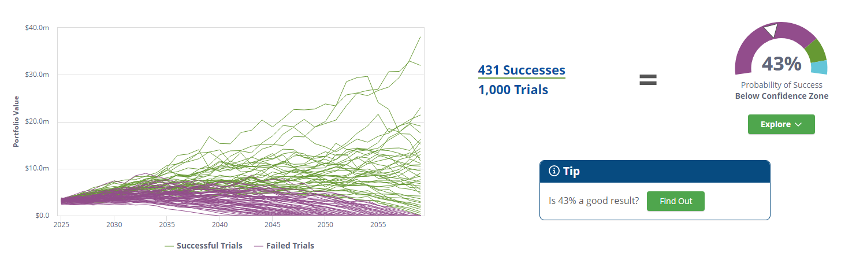856x278 pixels.
Task: Click the 1,000 Trials text
Action: point(513,90)
